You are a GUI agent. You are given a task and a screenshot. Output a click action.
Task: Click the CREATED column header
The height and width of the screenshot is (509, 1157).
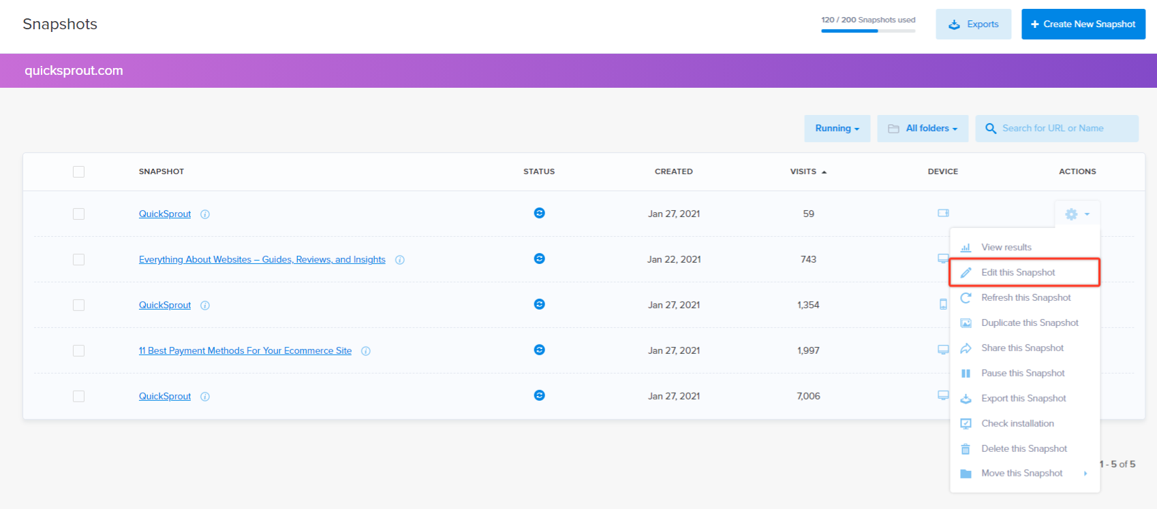(x=674, y=171)
